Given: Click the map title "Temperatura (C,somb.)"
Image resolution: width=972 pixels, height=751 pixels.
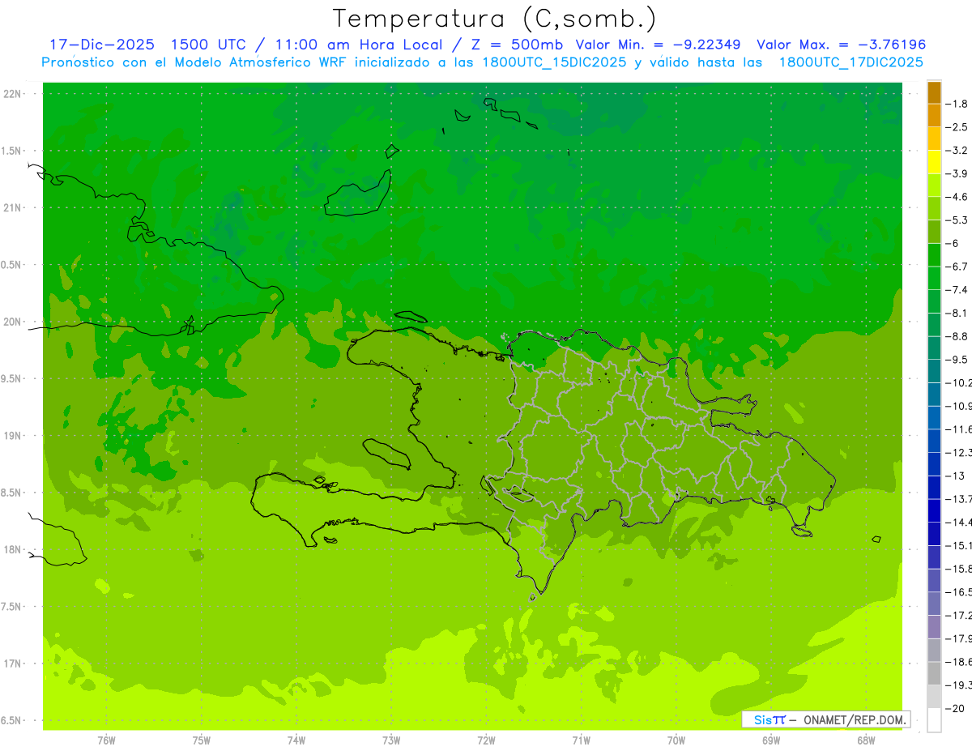Looking at the screenshot, I should click(x=494, y=19).
